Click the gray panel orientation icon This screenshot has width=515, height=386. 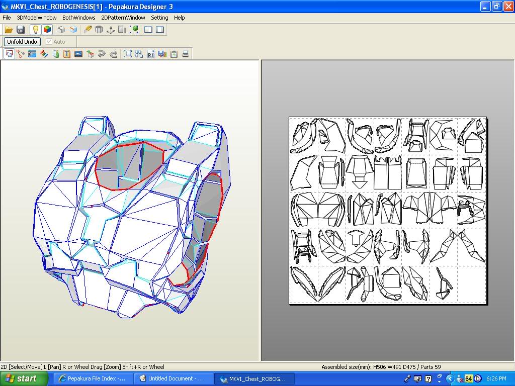click(x=122, y=30)
